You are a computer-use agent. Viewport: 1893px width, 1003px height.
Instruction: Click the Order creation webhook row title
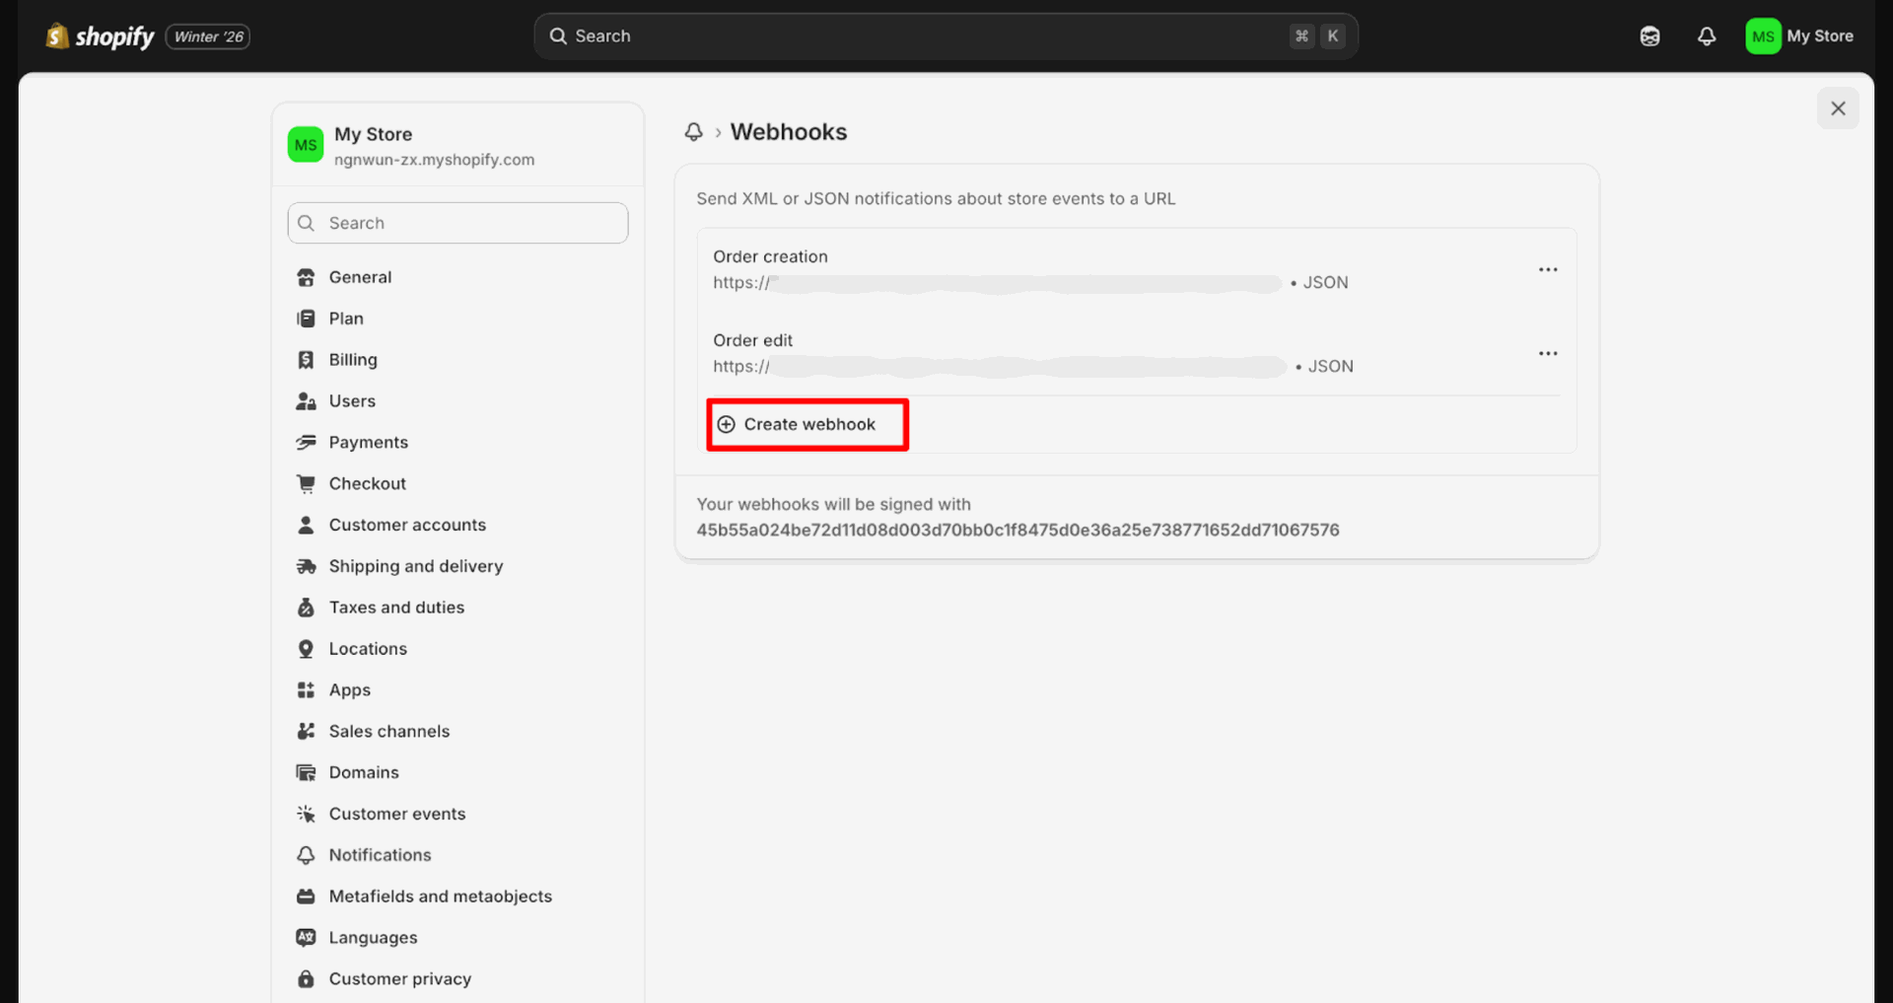tap(770, 256)
